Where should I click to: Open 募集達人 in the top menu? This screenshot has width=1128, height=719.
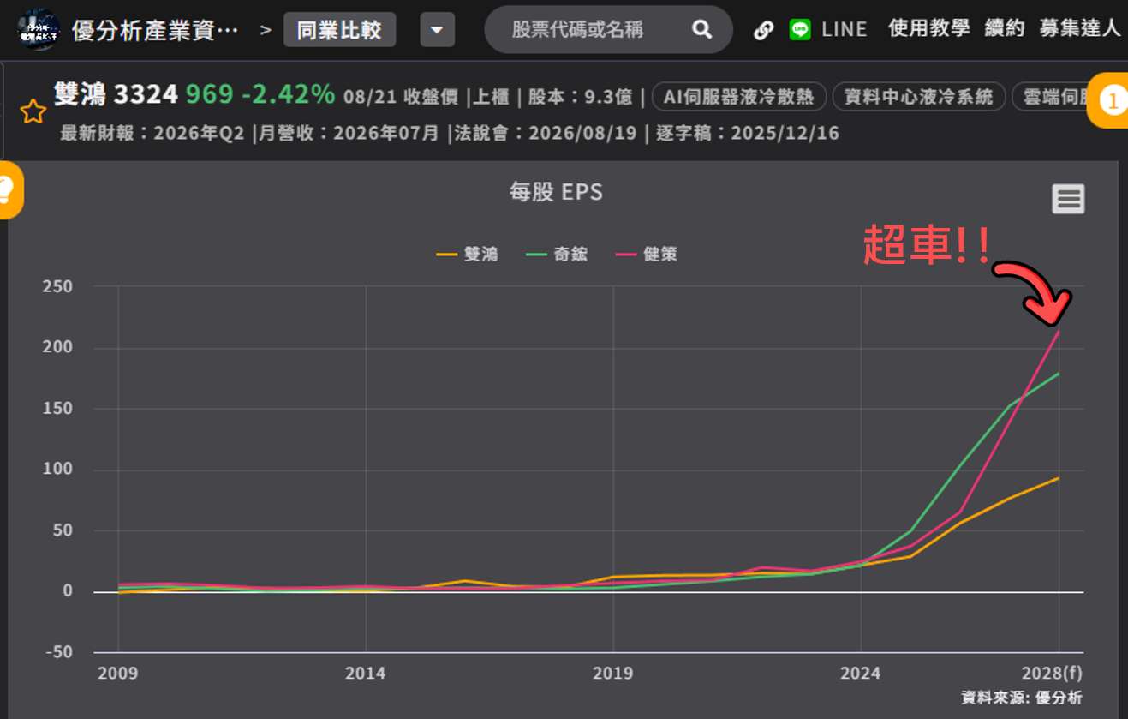1080,28
